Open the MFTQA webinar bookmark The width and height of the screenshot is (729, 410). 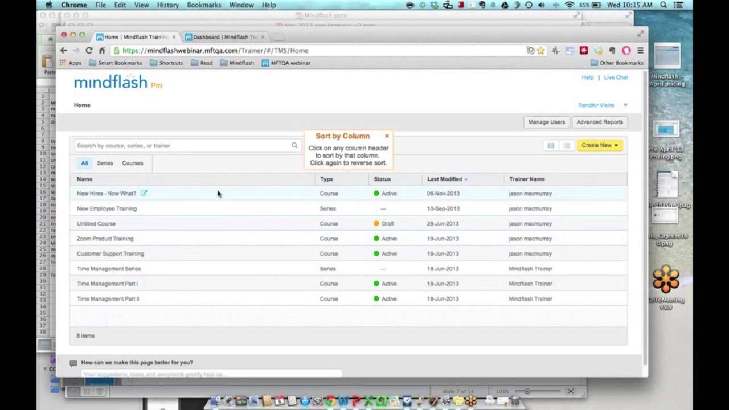coord(286,63)
